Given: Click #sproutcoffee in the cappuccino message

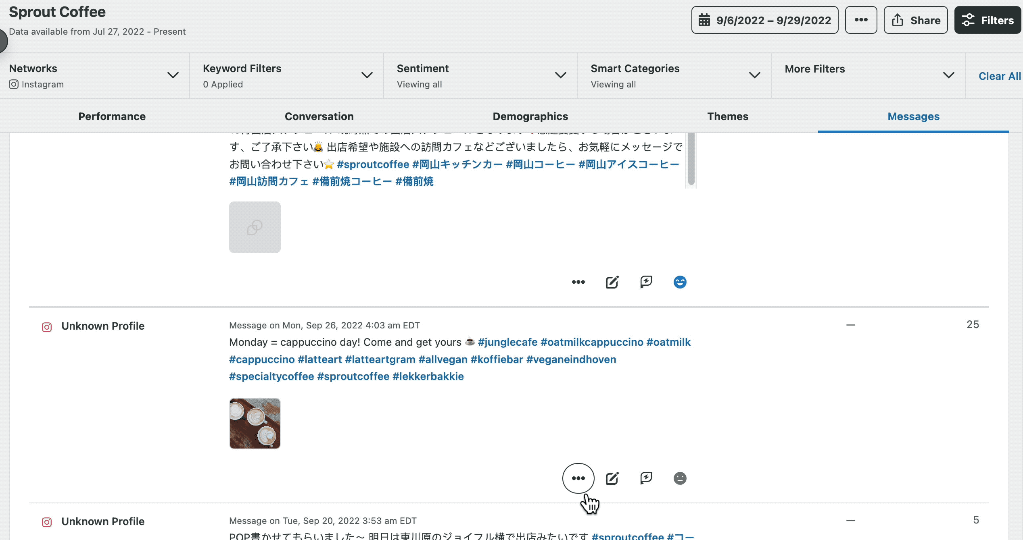Looking at the screenshot, I should pyautogui.click(x=353, y=376).
